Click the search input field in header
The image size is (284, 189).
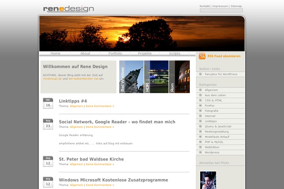(221, 10)
